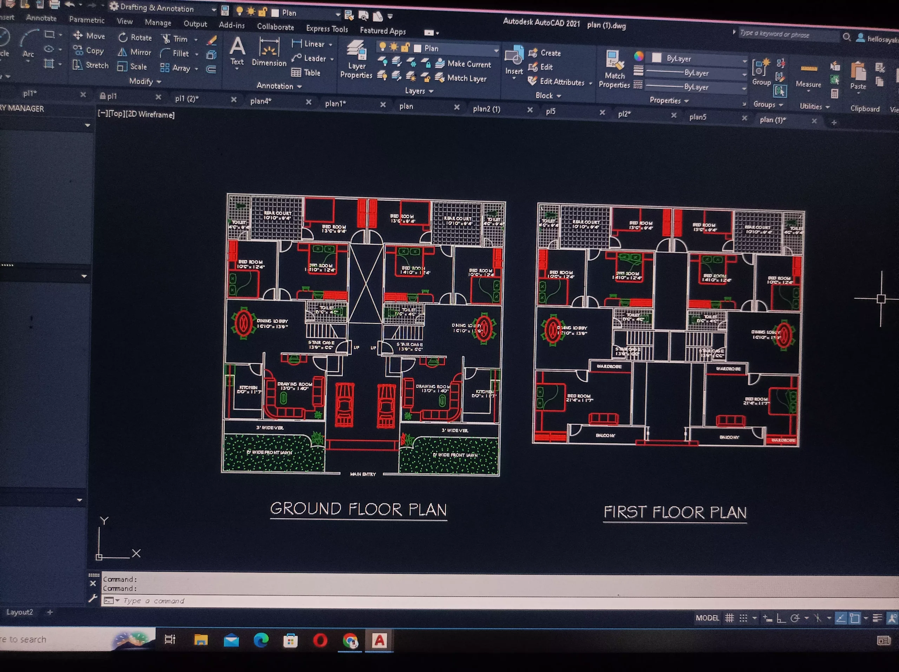
Task: Open the Array tool dropdown arrow
Action: 197,69
